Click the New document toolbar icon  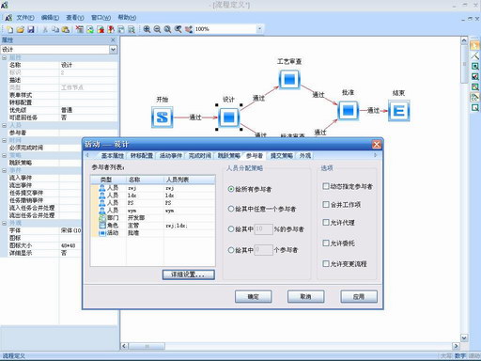pyautogui.click(x=9, y=29)
